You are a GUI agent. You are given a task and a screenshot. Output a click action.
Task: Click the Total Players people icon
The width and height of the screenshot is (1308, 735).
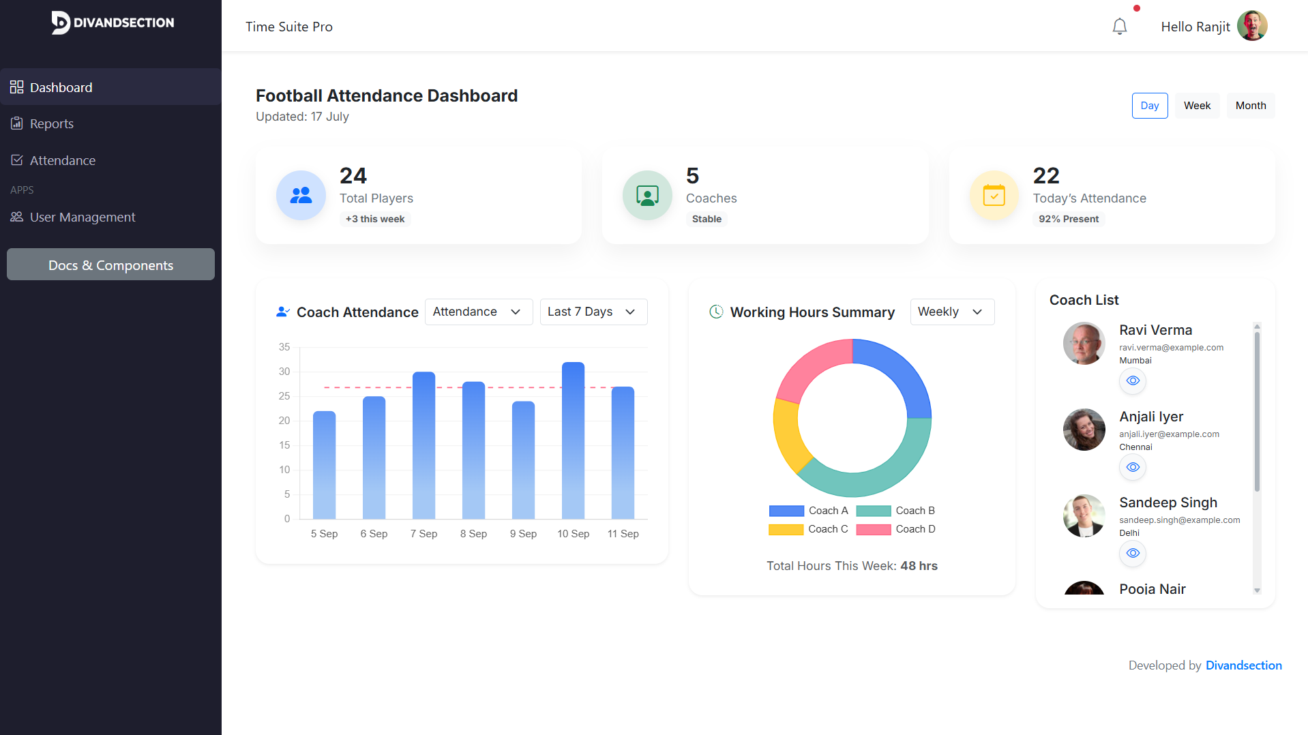pos(301,195)
